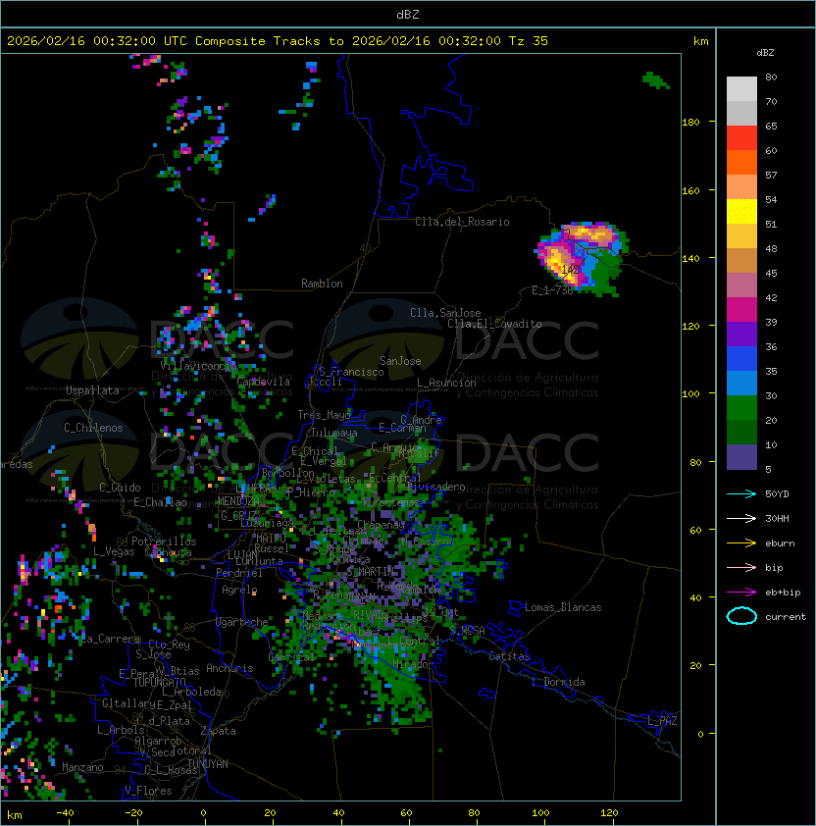
Task: Select the red 60-65 dBZ swatch
Action: [x=741, y=138]
